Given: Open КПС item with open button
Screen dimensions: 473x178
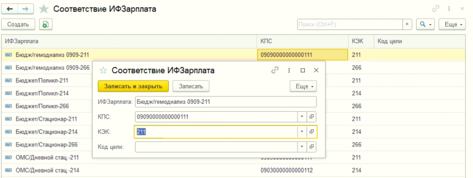Looking at the screenshot, I should 312,117.
